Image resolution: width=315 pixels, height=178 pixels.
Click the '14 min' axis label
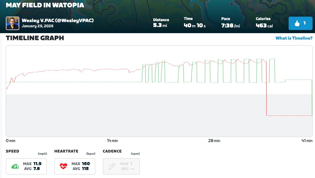pos(113,141)
